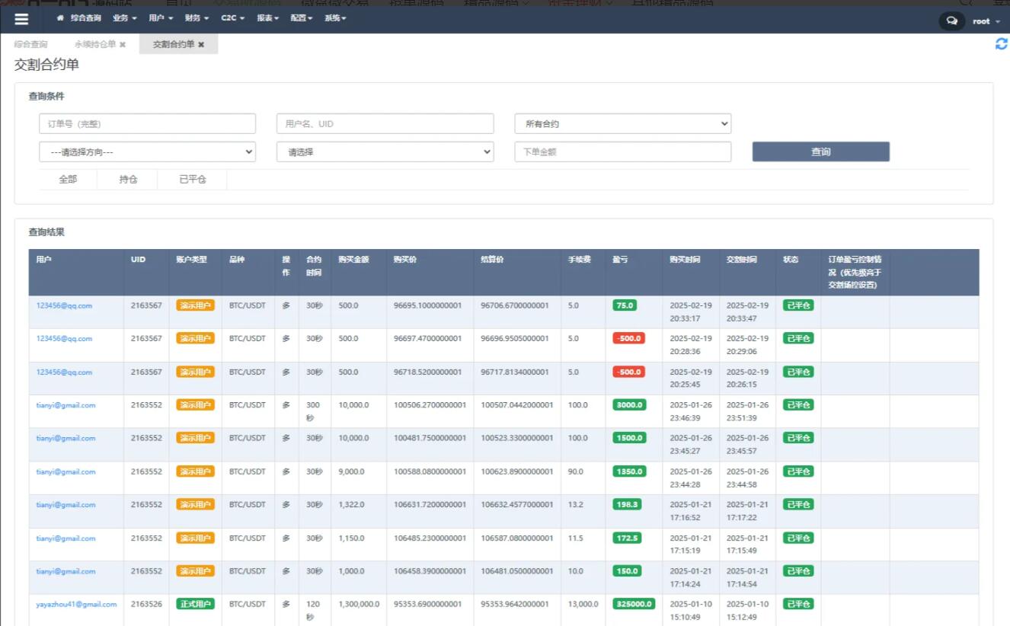Screen dimensions: 1010x626
Task: Open the 业务 menu
Action: (124, 18)
